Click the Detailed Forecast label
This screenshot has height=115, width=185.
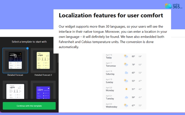pos(15,75)
